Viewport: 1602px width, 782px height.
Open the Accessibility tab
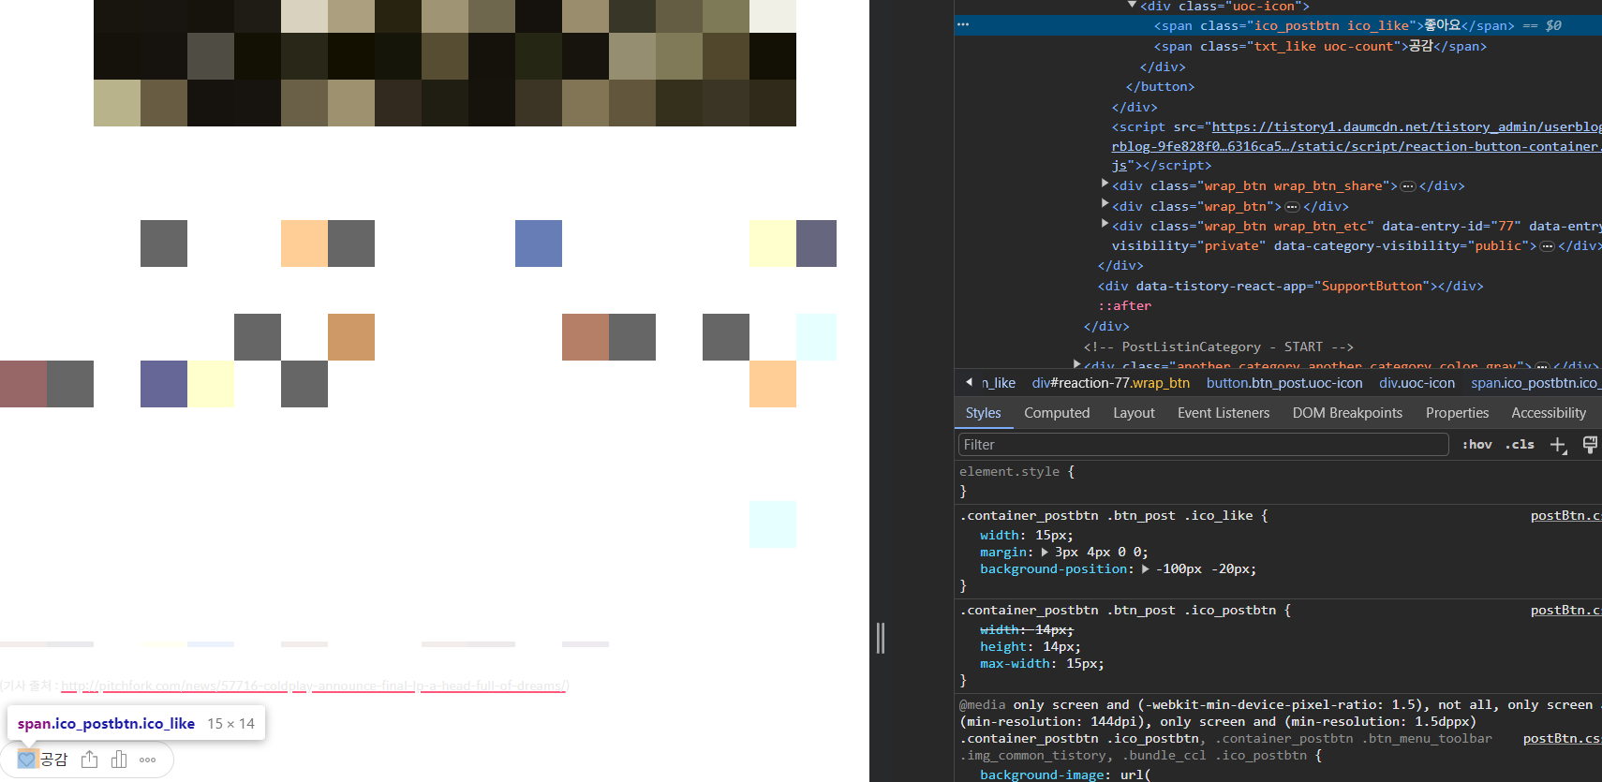[1549, 413]
